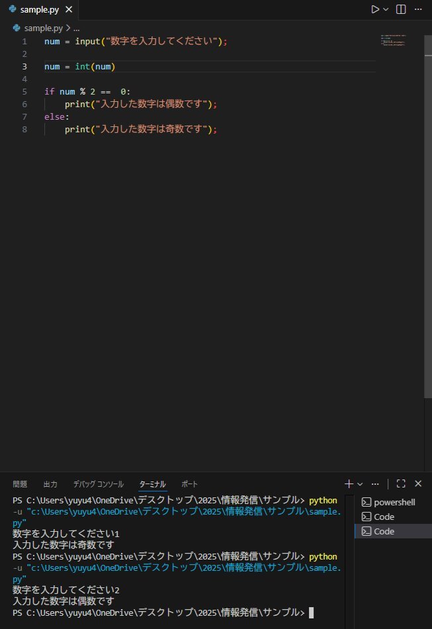The width and height of the screenshot is (432, 629).
Task: Open editor More Actions ellipsis menu
Action: click(x=419, y=9)
